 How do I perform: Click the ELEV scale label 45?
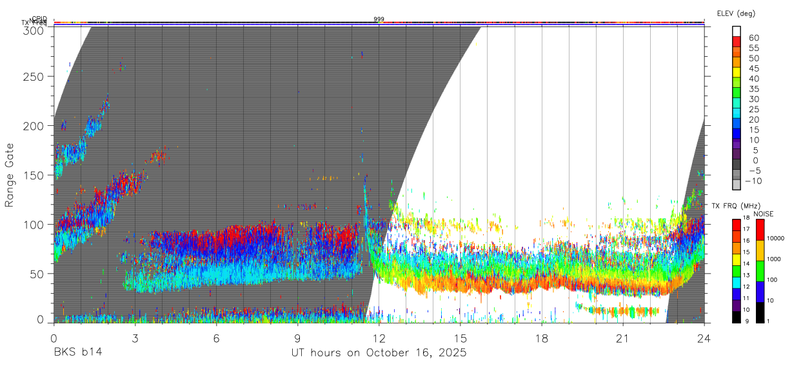tap(754, 68)
